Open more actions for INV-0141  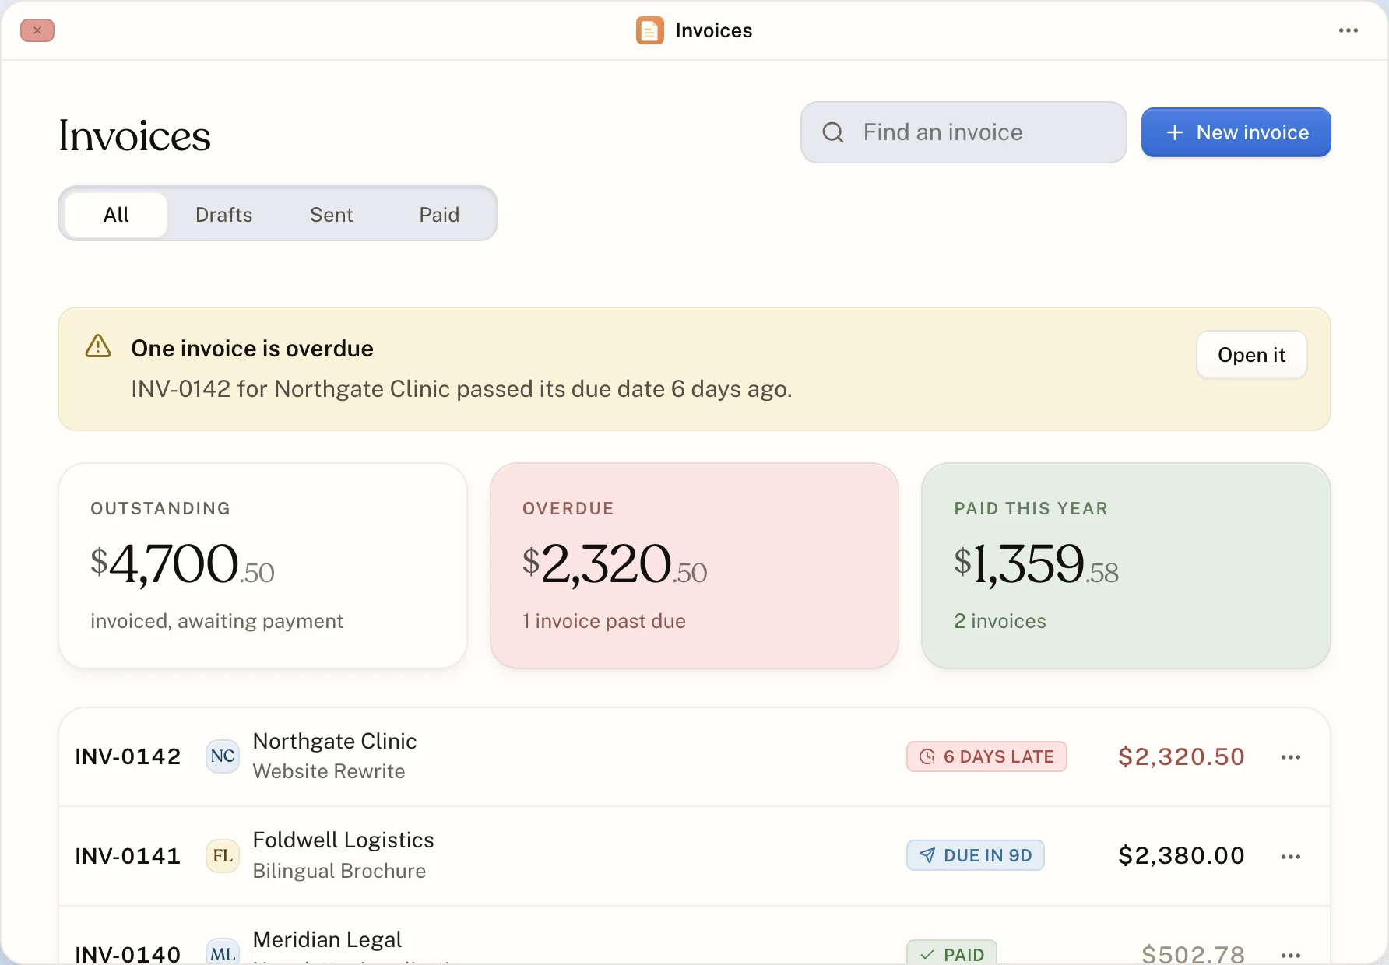pos(1290,857)
